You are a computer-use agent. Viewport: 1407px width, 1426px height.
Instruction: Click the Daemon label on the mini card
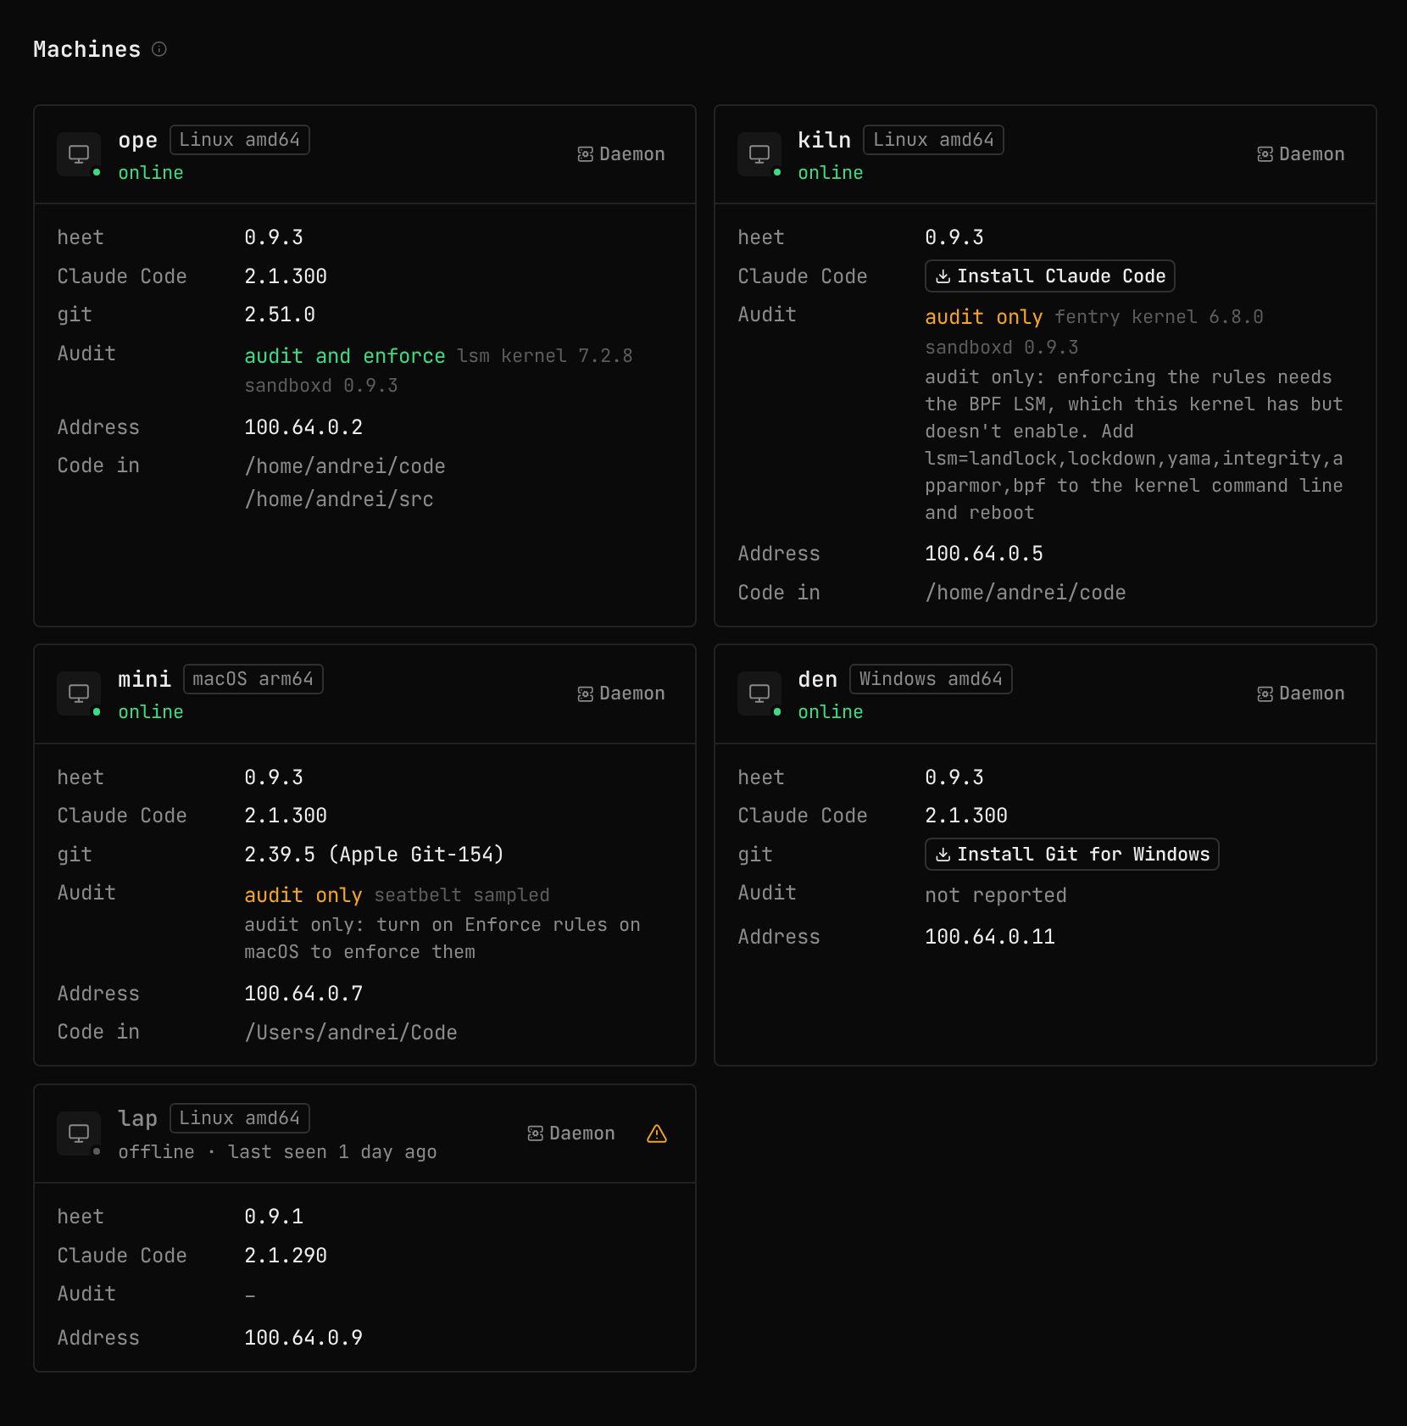click(x=621, y=694)
